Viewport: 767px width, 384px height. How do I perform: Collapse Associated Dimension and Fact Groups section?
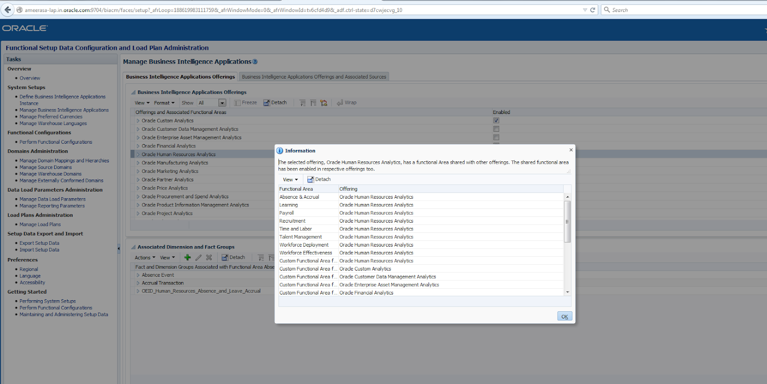(x=134, y=247)
